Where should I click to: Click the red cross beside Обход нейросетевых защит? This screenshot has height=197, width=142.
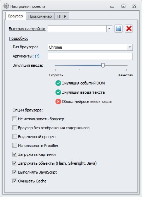click(x=58, y=102)
